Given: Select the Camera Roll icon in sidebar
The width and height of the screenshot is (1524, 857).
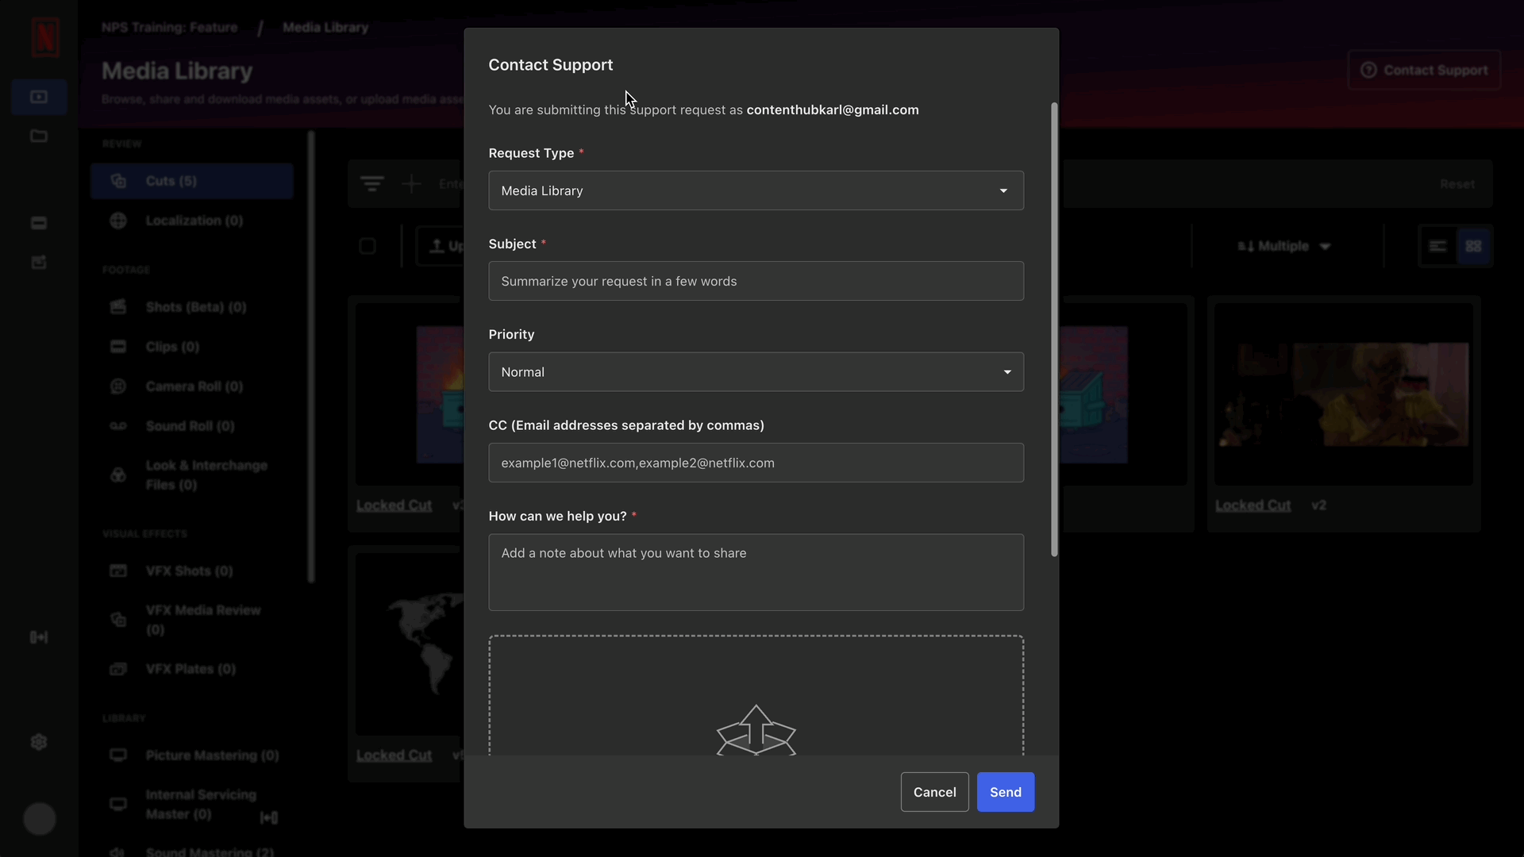Looking at the screenshot, I should click(x=118, y=386).
